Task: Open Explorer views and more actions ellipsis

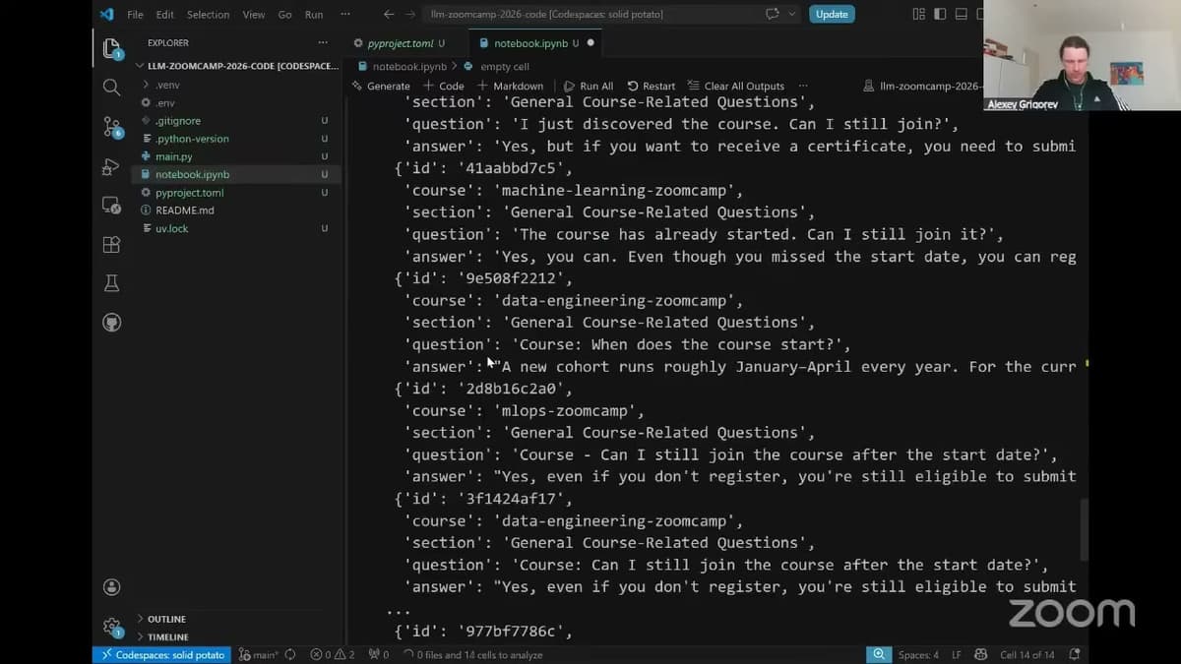Action: pyautogui.click(x=323, y=42)
